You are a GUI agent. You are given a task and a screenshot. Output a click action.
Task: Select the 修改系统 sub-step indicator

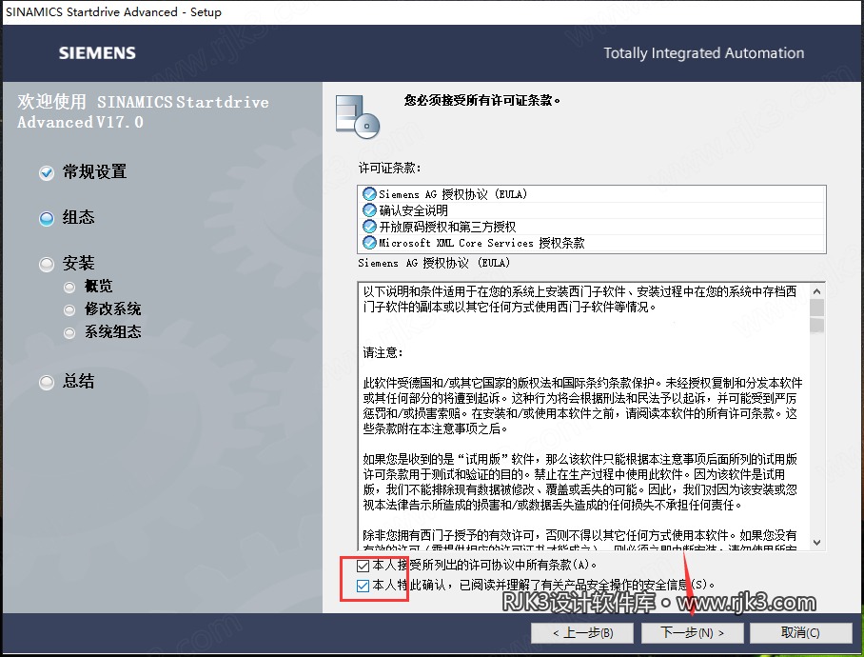coord(69,310)
